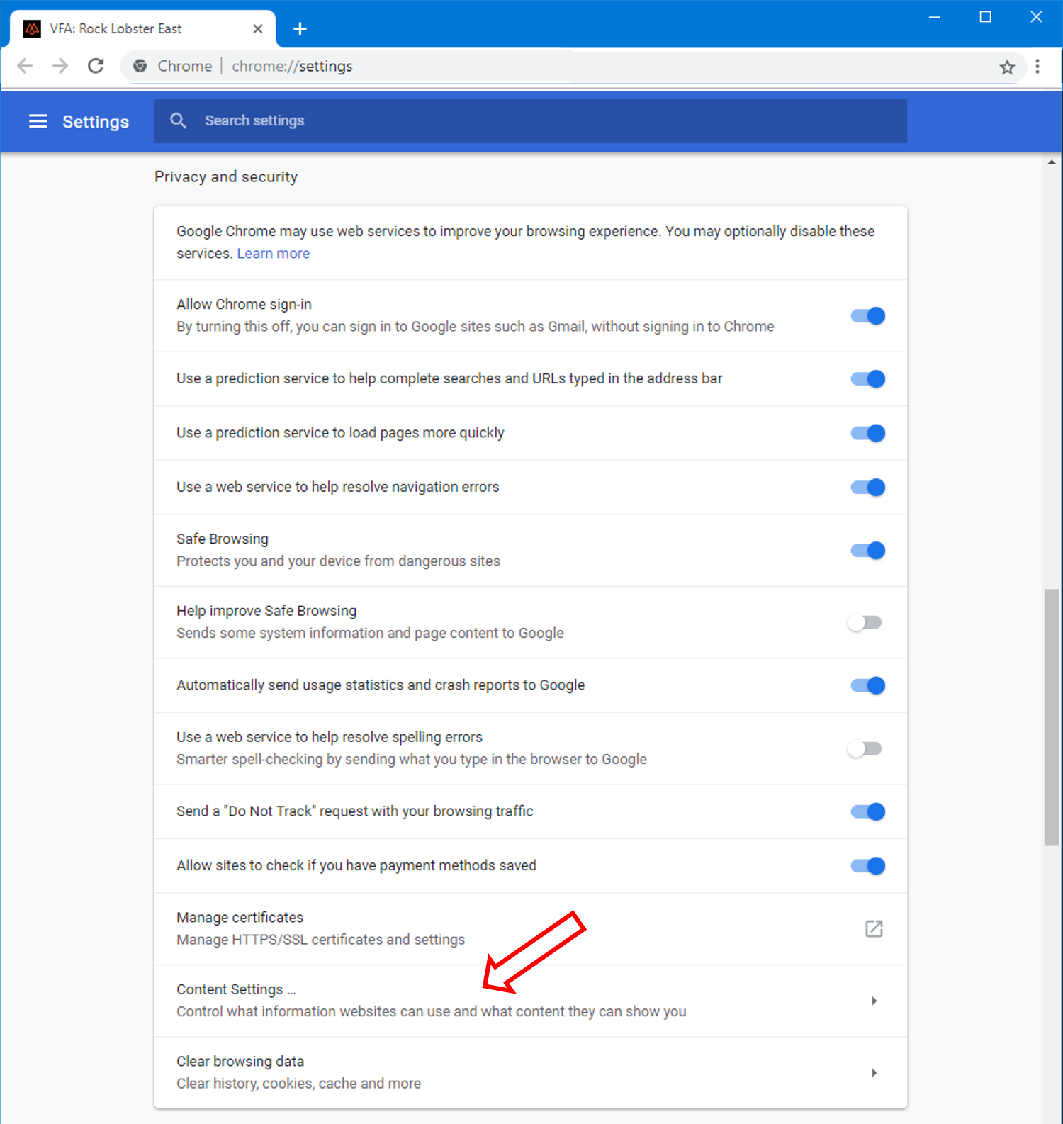Open the Learn more link
1063x1124 pixels.
[273, 254]
